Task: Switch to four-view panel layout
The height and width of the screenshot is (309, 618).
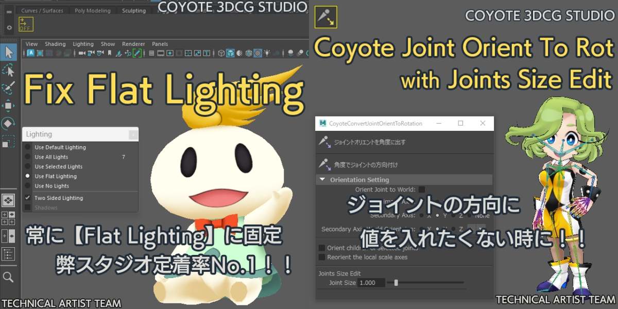Action: point(9,218)
